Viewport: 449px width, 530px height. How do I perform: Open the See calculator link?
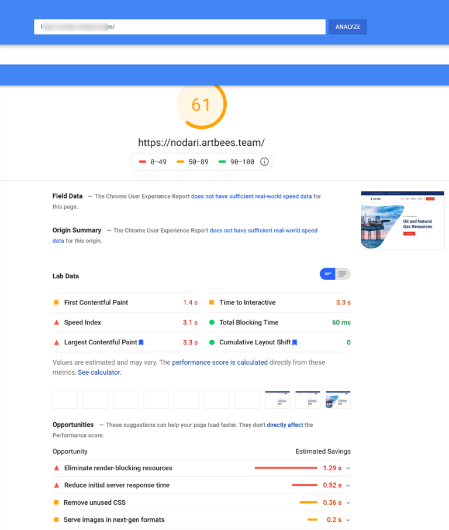99,372
